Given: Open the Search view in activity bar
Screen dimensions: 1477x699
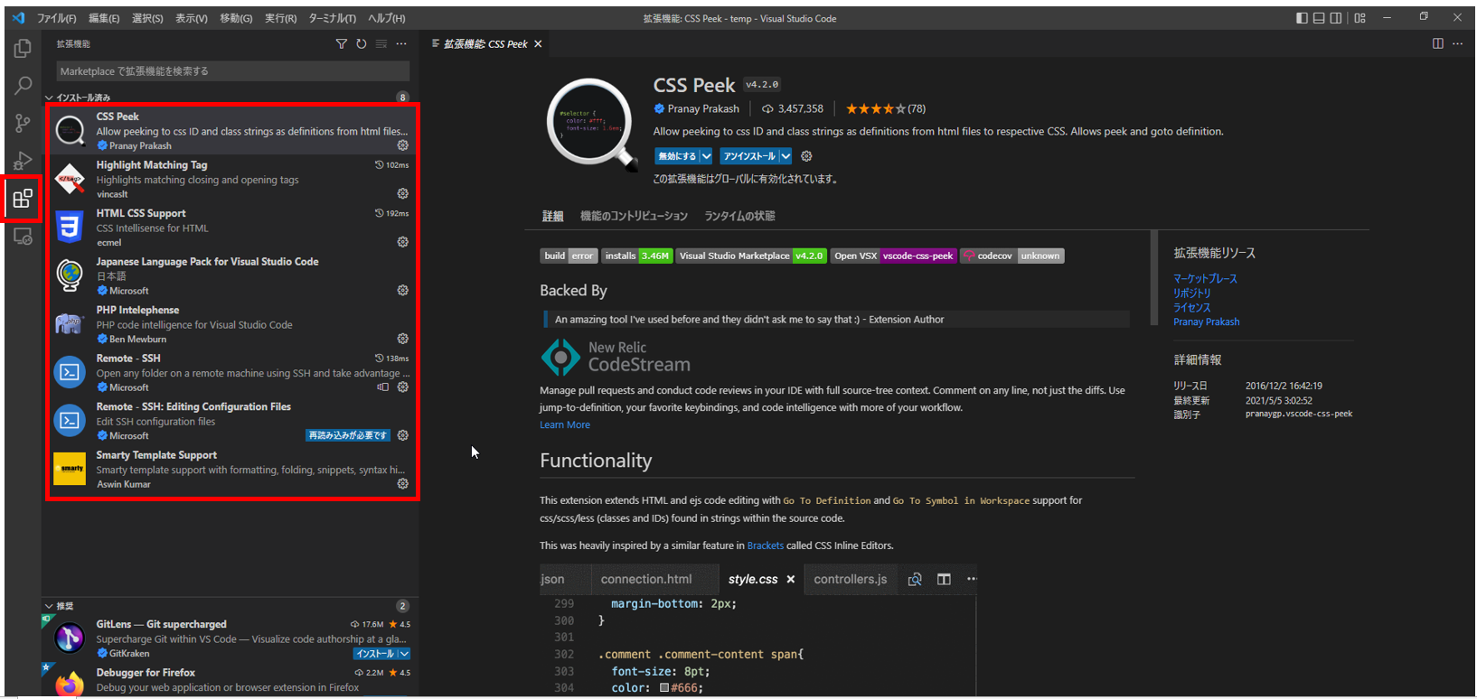Looking at the screenshot, I should coord(23,86).
